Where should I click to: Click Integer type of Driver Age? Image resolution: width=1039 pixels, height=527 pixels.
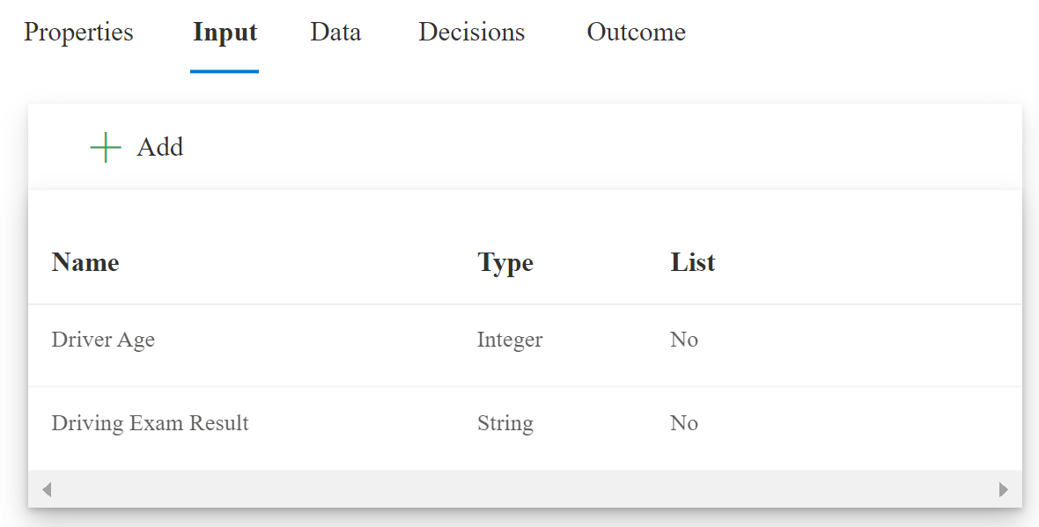[x=510, y=340]
